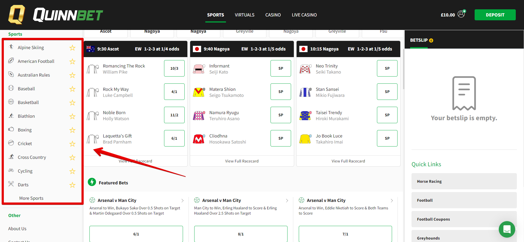Click the Featured Bets lightning icon

click(x=92, y=182)
